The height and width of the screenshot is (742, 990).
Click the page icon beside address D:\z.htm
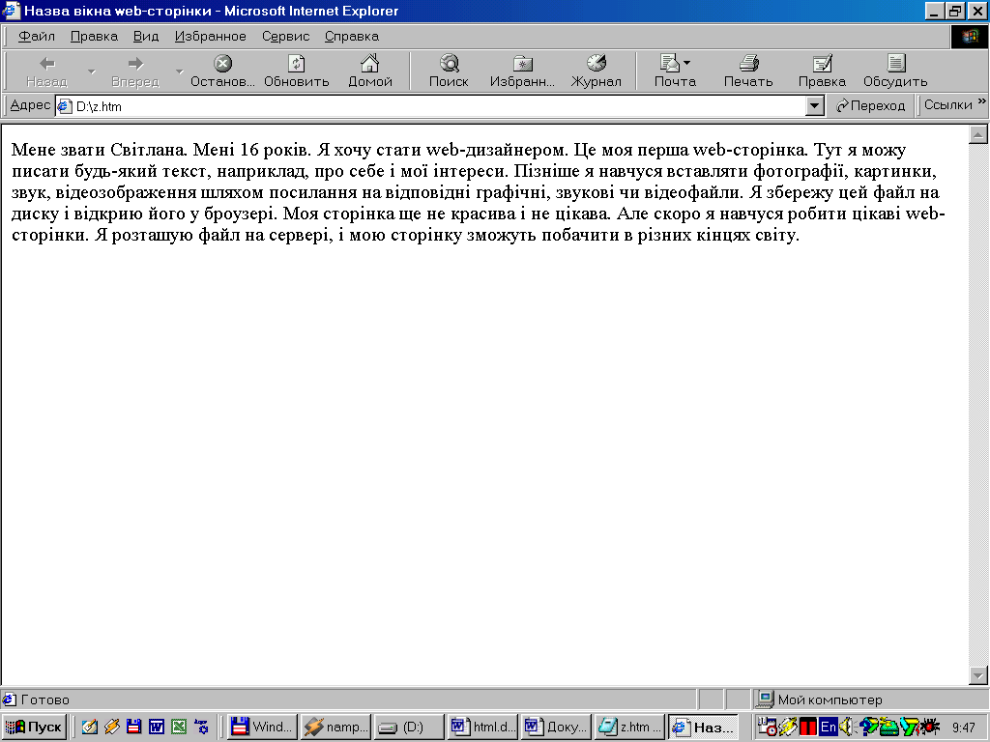pos(65,106)
